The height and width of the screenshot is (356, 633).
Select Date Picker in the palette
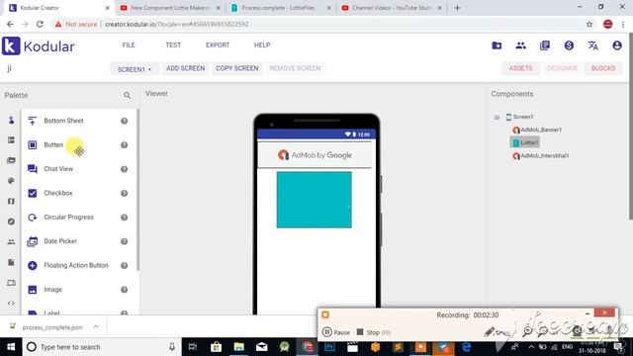coord(60,241)
